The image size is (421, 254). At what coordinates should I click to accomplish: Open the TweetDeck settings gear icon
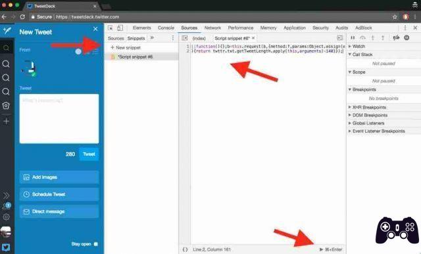7,216
